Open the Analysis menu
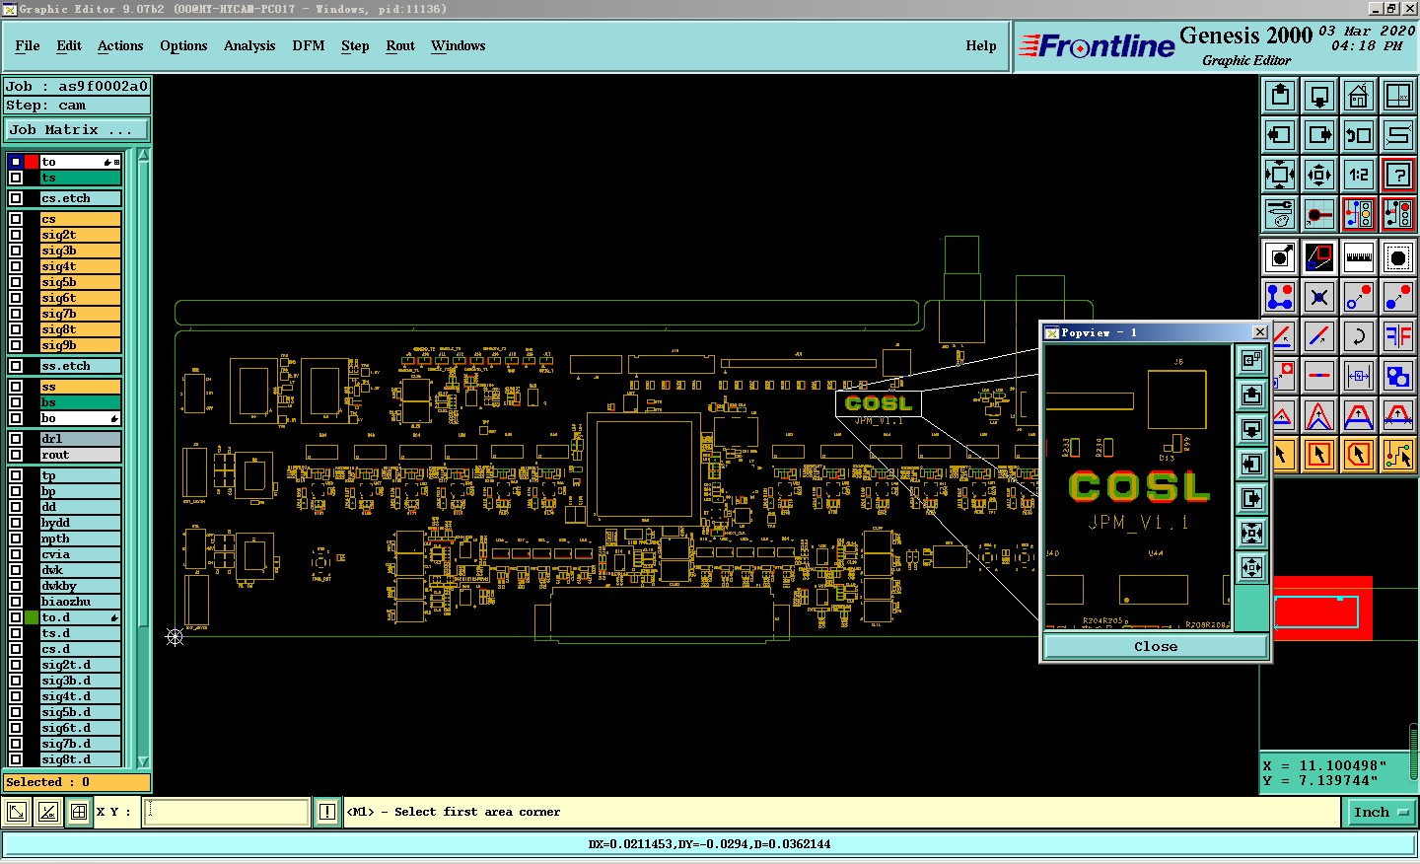This screenshot has height=864, width=1420. tap(248, 45)
